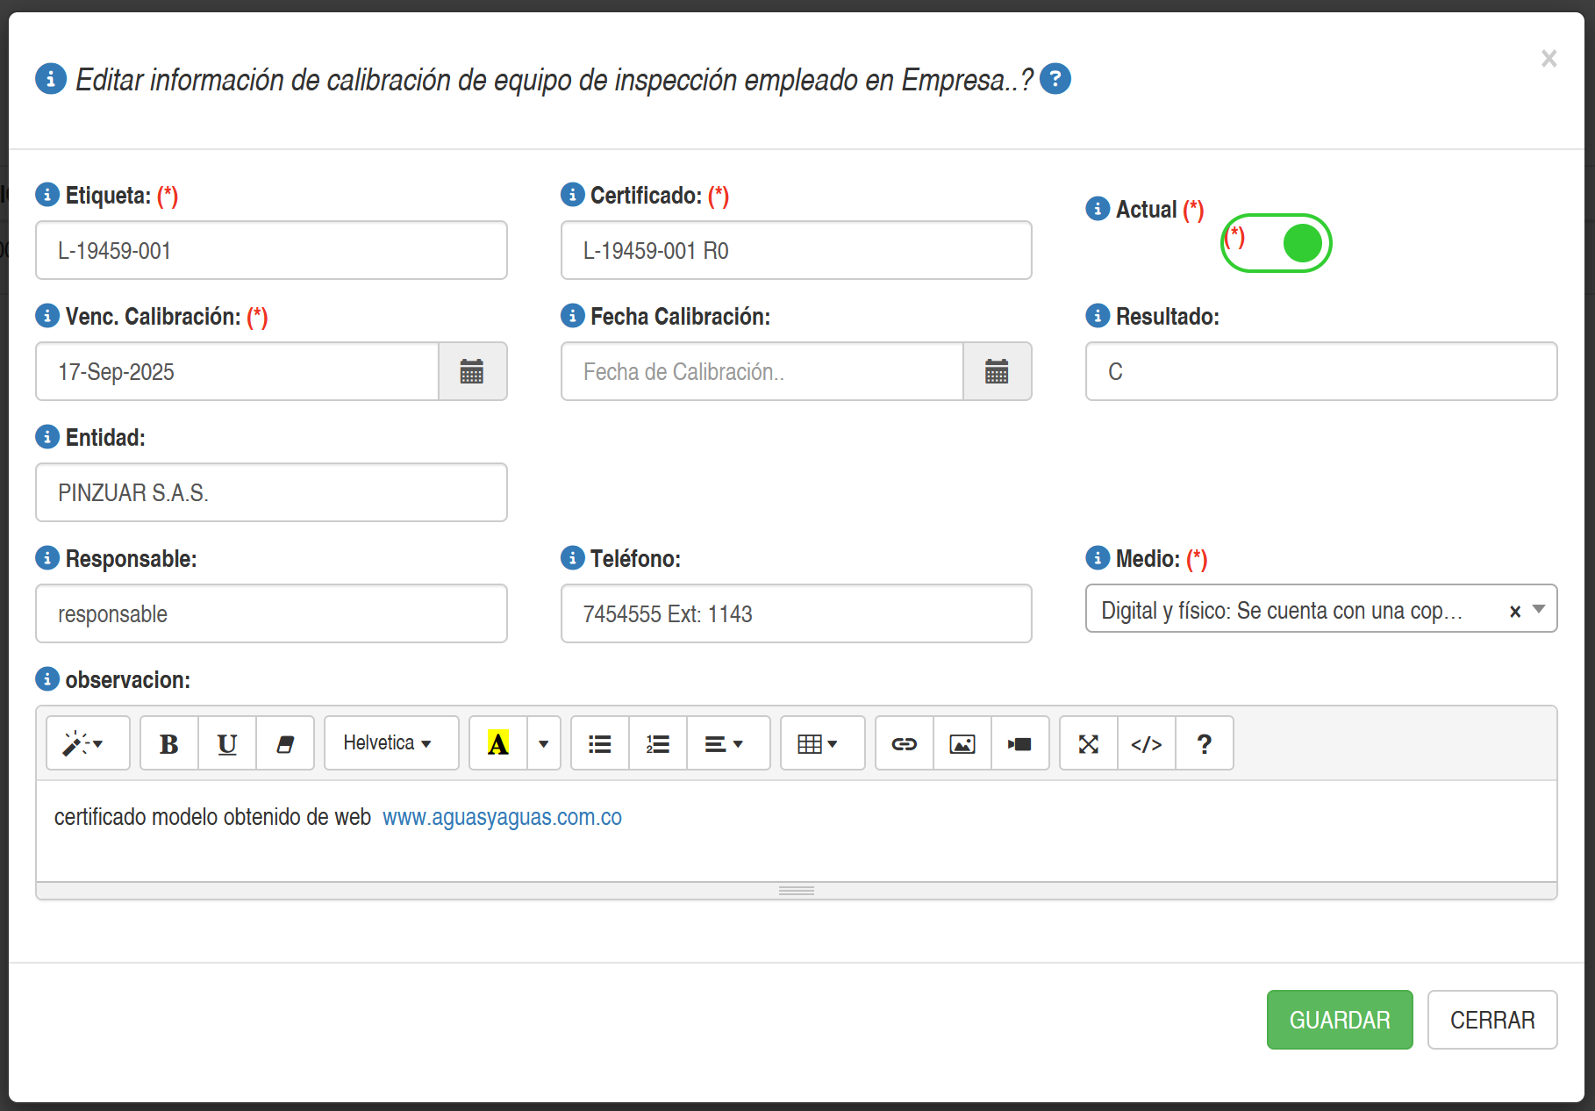
Task: Click the eraser clear-formatting icon
Action: coord(285,743)
